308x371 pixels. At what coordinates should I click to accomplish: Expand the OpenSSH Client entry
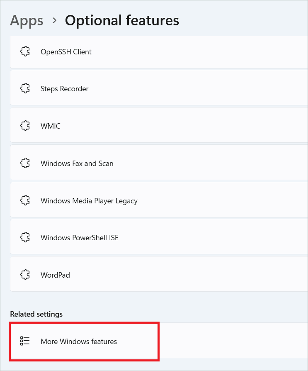click(x=159, y=52)
